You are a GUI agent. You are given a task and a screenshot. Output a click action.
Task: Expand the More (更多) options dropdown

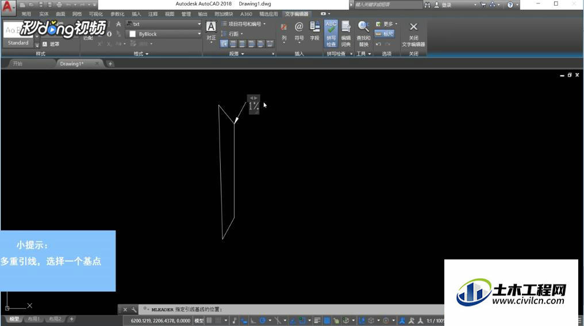click(x=387, y=24)
